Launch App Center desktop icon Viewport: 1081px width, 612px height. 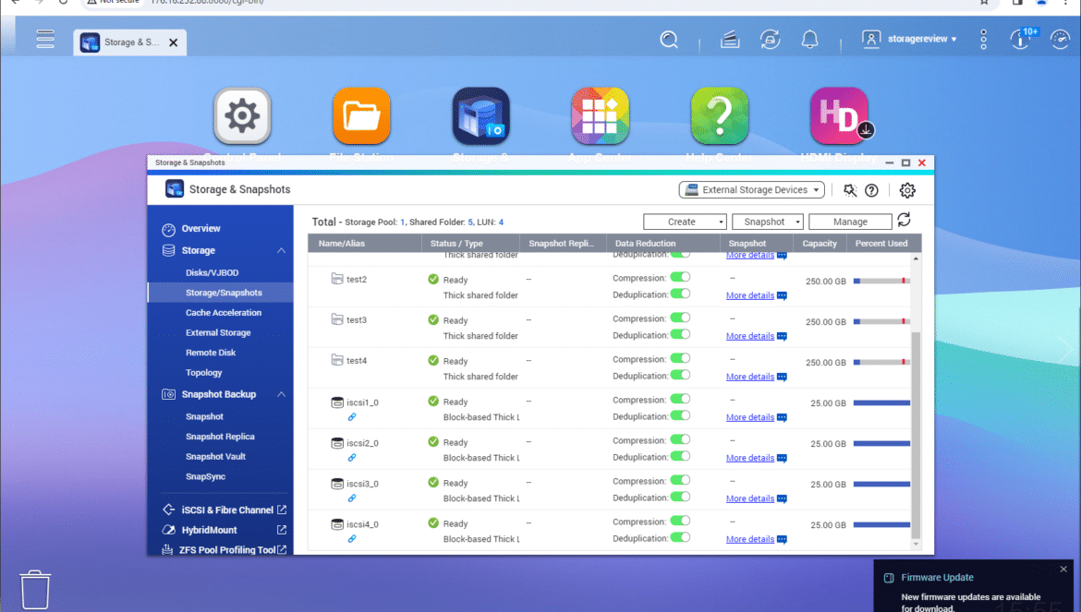click(x=600, y=115)
